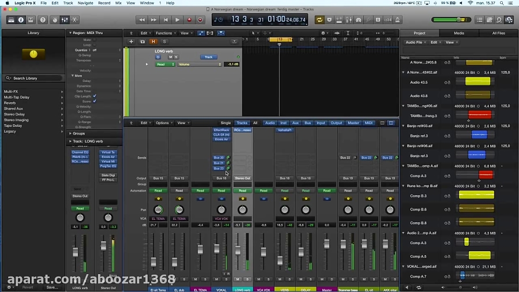Switch to the All Files tab
Viewport: 519px width, 292px height.
498,33
